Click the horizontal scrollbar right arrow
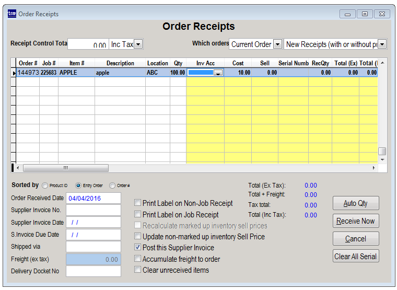 [x=373, y=168]
